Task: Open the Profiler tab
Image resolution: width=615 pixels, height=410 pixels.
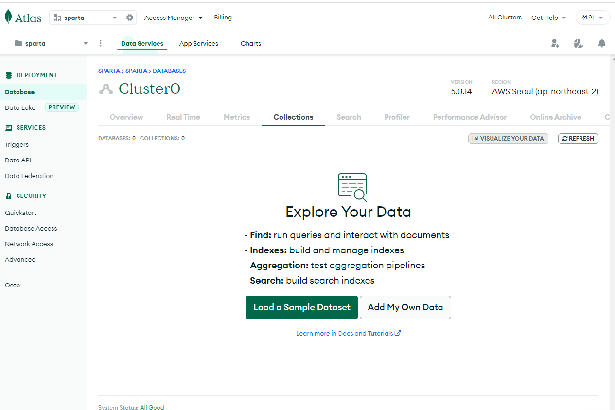Action: coord(397,117)
